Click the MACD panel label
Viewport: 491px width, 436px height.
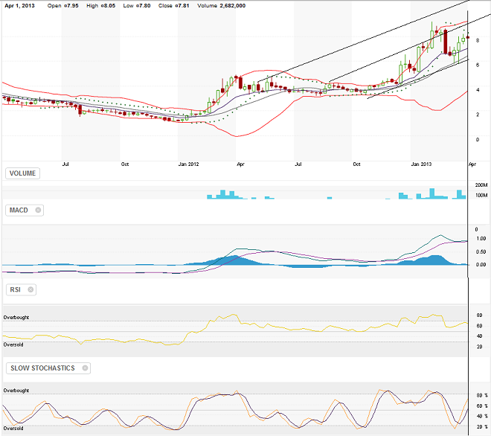[x=19, y=211]
